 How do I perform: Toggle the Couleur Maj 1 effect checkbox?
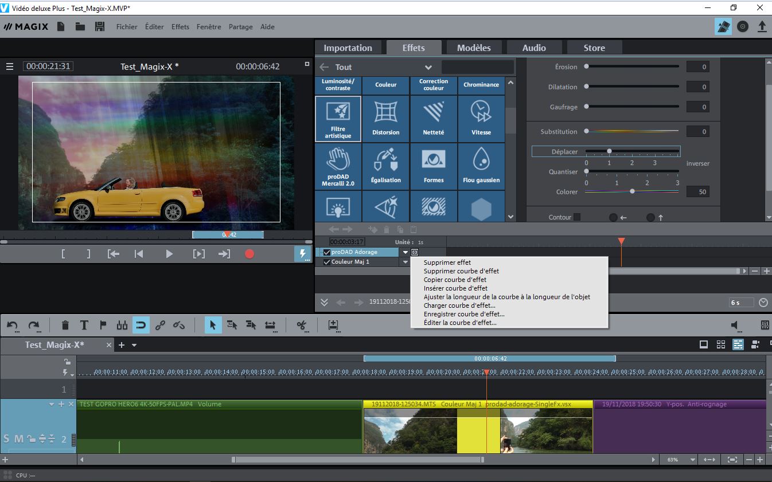(327, 262)
